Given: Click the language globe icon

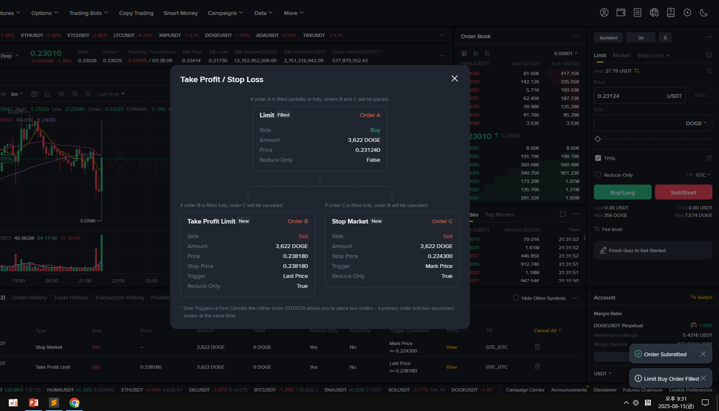Looking at the screenshot, I should pyautogui.click(x=654, y=13).
